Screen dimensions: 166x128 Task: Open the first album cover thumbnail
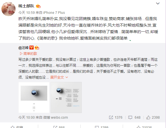(34, 97)
